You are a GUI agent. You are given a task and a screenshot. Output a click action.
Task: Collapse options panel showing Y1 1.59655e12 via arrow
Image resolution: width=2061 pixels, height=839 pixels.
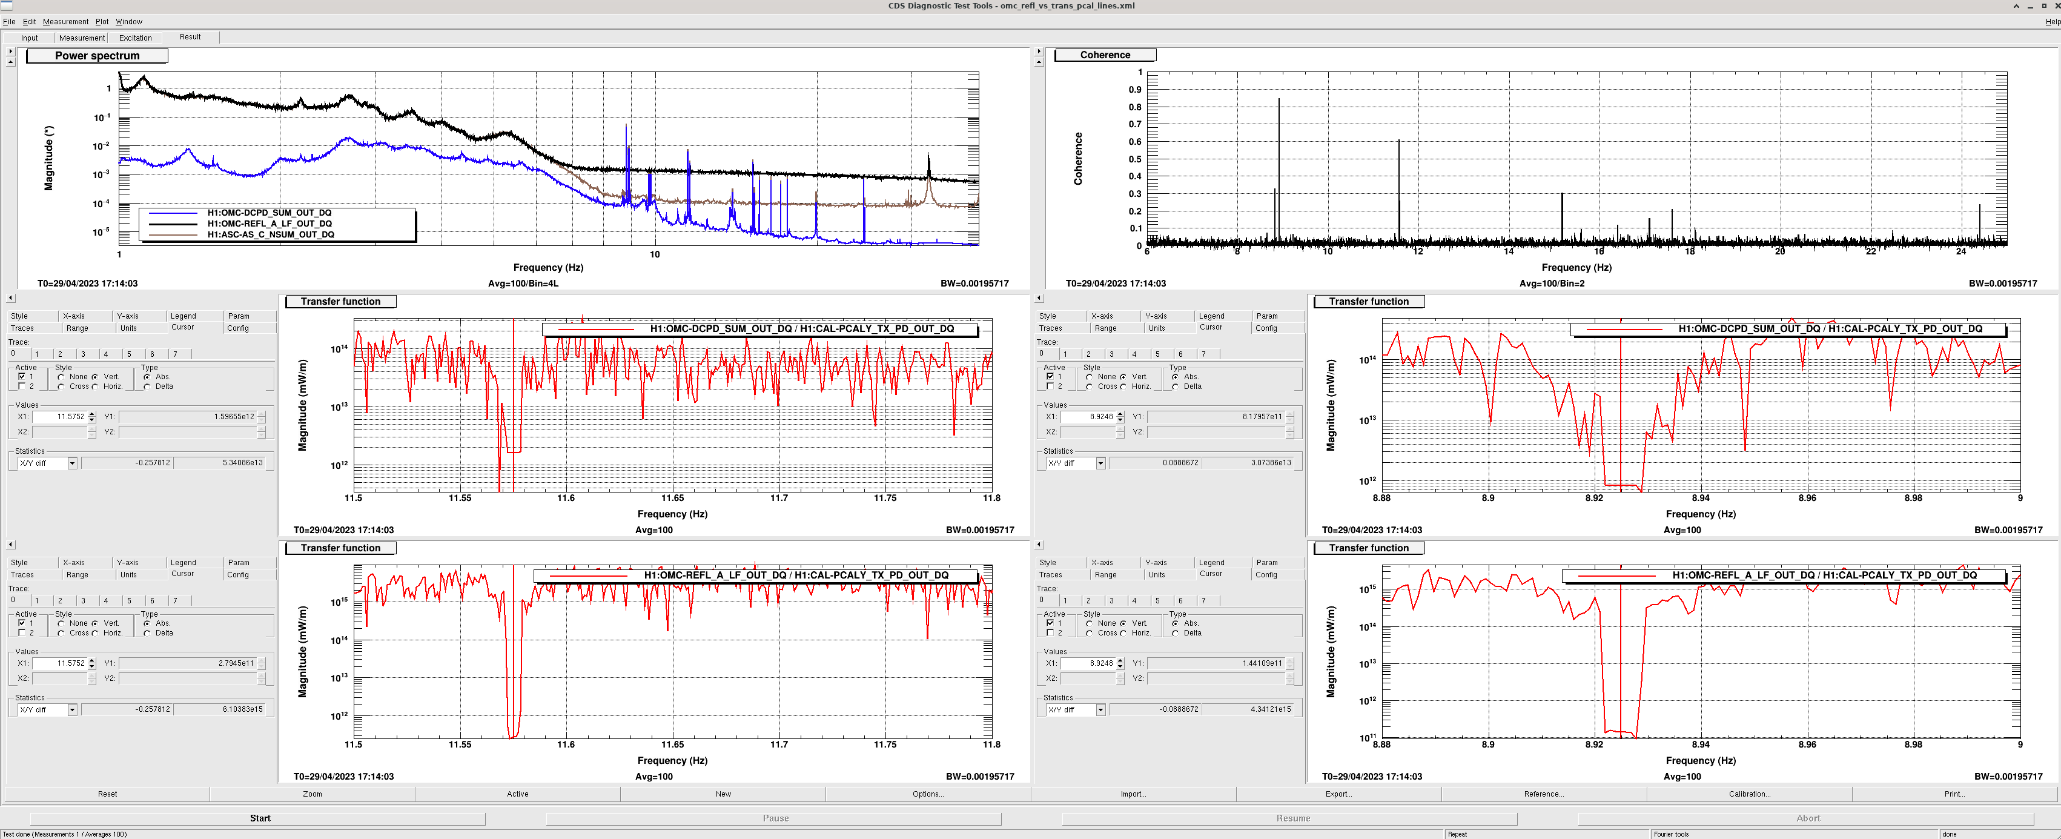pyautogui.click(x=10, y=298)
